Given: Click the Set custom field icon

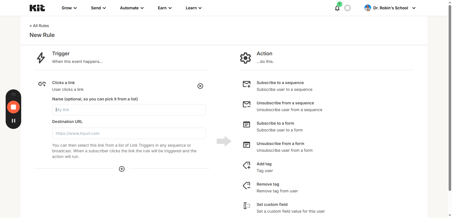Looking at the screenshot, I should coord(246,206).
